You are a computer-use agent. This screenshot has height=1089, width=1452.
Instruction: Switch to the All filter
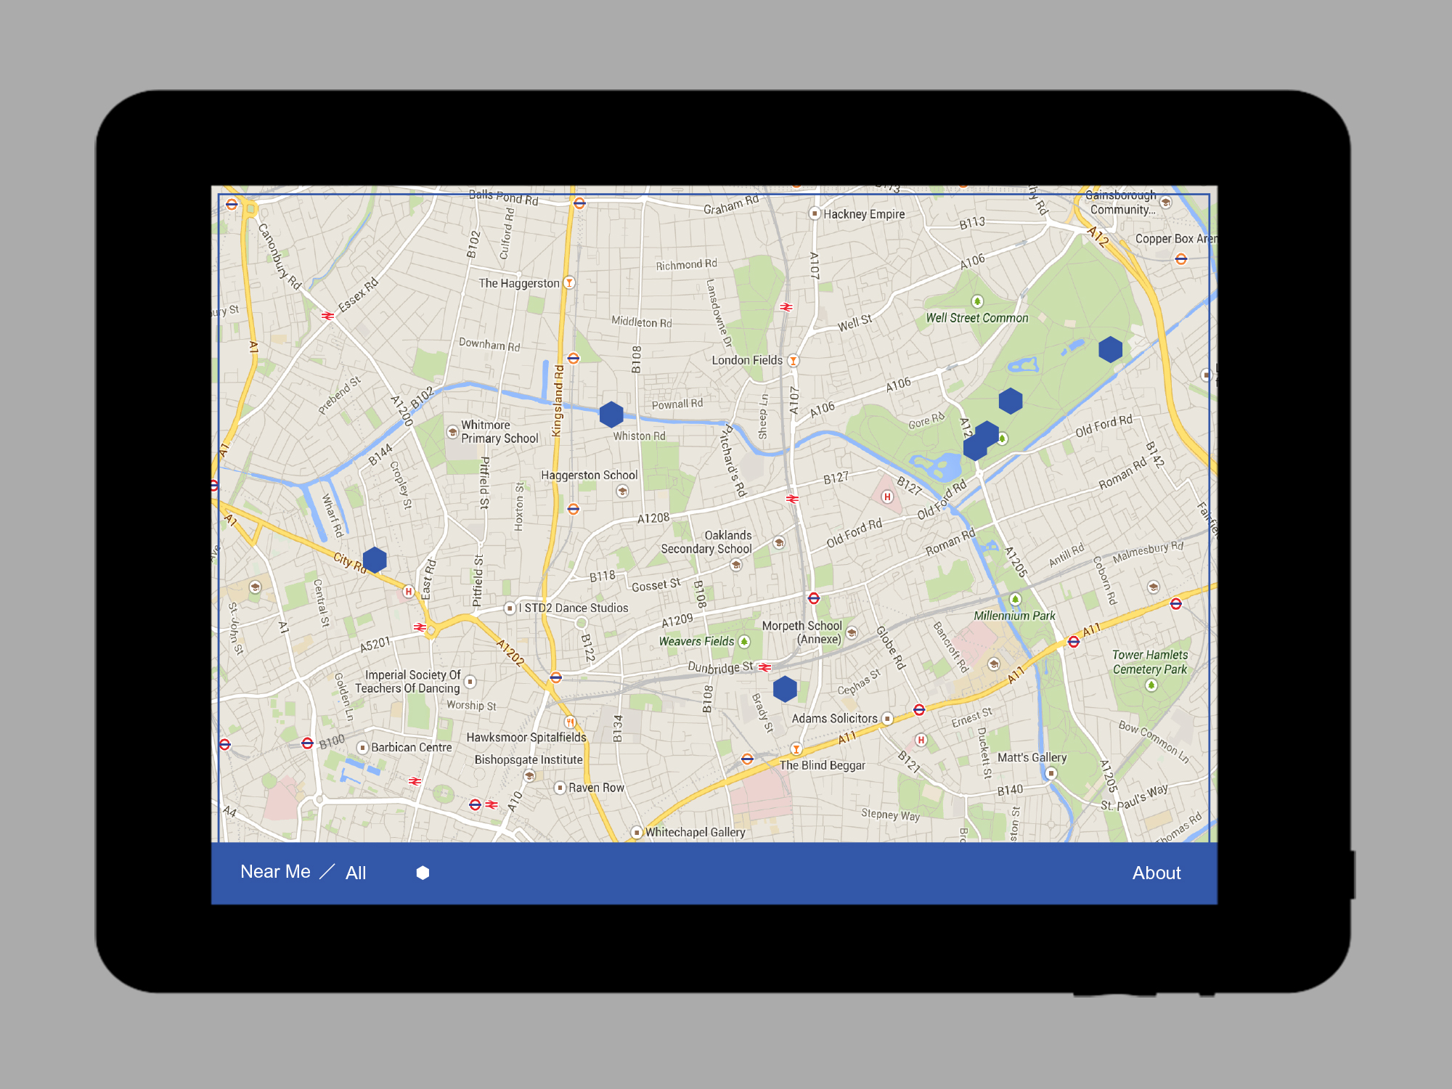[356, 873]
